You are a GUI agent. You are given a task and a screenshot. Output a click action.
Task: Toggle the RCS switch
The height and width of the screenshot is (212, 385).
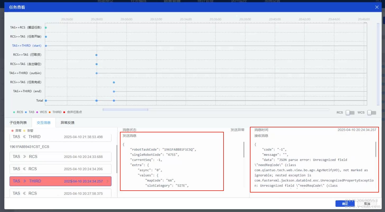tap(350, 113)
